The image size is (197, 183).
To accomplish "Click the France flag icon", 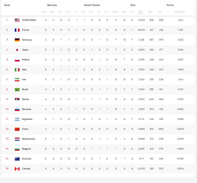I will pos(17,30).
